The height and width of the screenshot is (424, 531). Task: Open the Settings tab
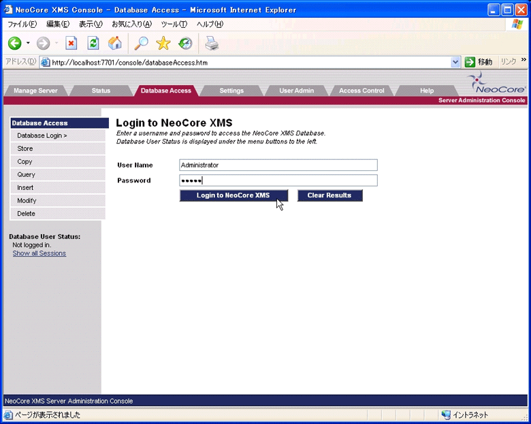(x=231, y=91)
